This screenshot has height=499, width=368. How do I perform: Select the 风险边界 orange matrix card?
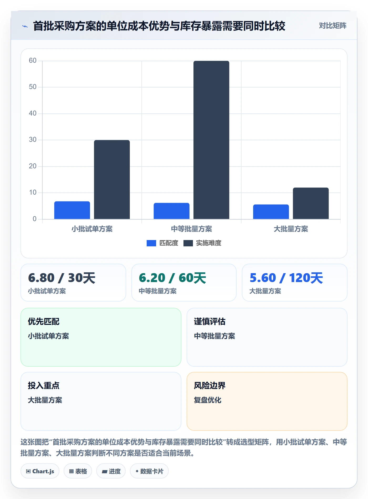click(267, 401)
